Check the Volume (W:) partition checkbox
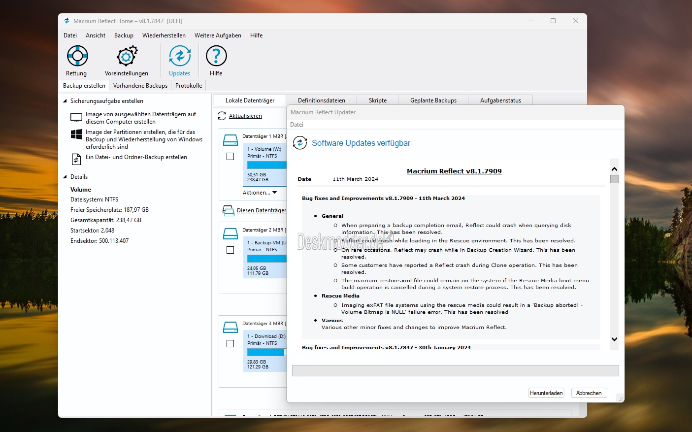Viewport: 692px width, 432px height. click(230, 156)
